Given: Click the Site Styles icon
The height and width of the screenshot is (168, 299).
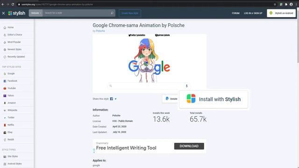Looking at the screenshot, I should 5,157.
